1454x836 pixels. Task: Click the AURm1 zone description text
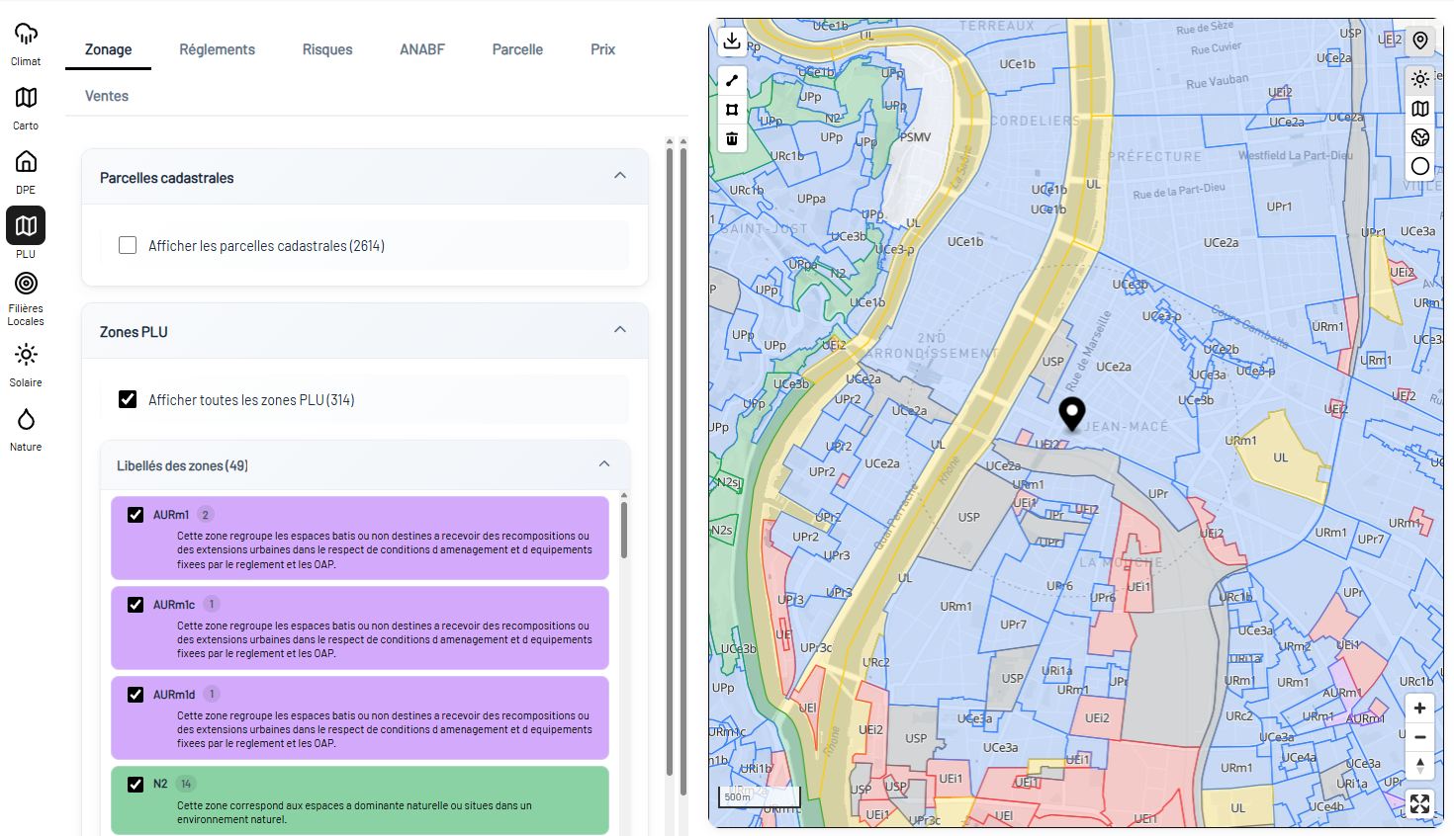(x=385, y=550)
